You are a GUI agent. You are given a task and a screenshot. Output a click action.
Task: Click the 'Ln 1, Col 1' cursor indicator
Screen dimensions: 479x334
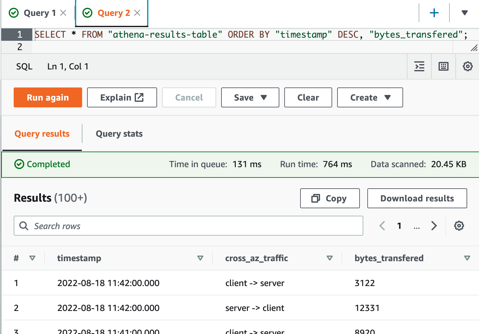tap(68, 66)
